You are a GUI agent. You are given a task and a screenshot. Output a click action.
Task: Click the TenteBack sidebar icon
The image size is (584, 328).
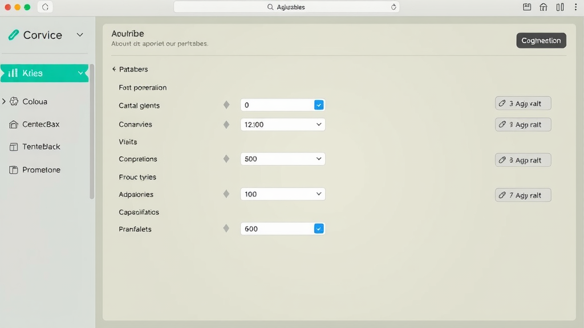pos(14,147)
